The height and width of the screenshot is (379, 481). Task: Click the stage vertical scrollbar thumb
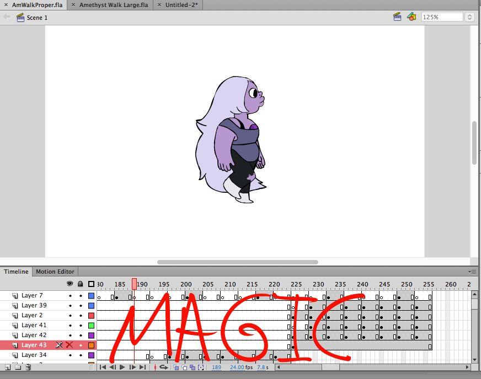(474, 143)
